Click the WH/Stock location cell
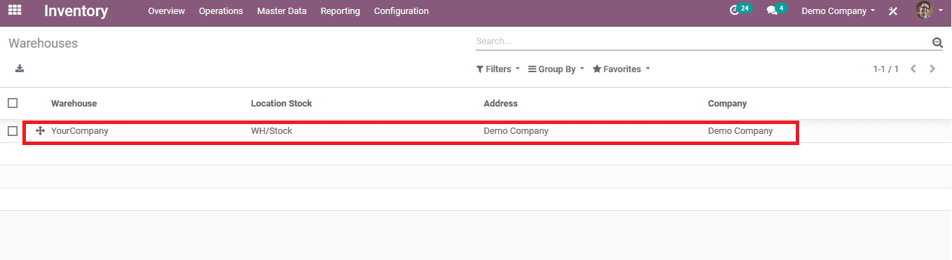The image size is (952, 260). click(x=272, y=131)
